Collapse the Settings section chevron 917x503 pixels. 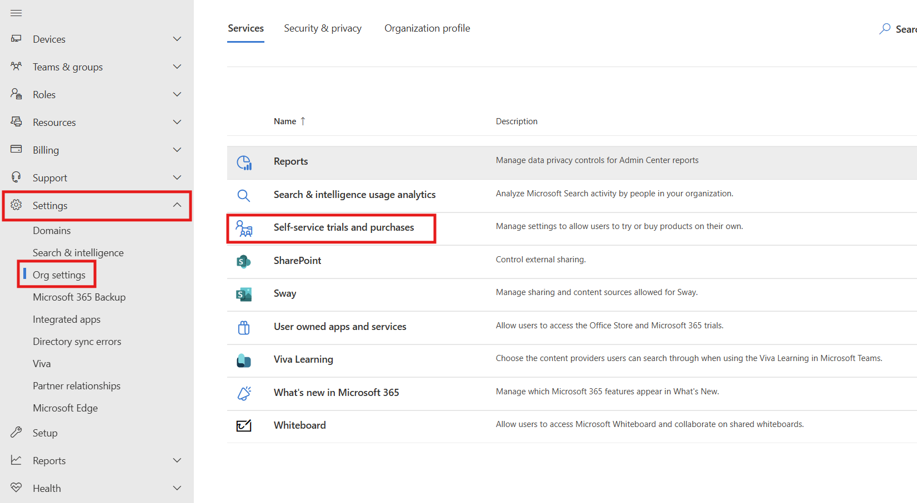[177, 205]
